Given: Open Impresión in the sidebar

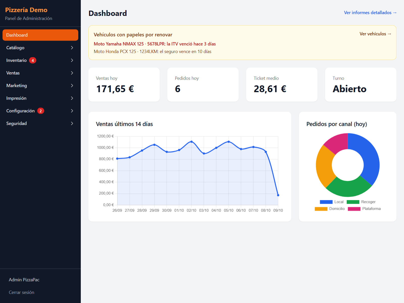Looking at the screenshot, I should click(x=40, y=98).
